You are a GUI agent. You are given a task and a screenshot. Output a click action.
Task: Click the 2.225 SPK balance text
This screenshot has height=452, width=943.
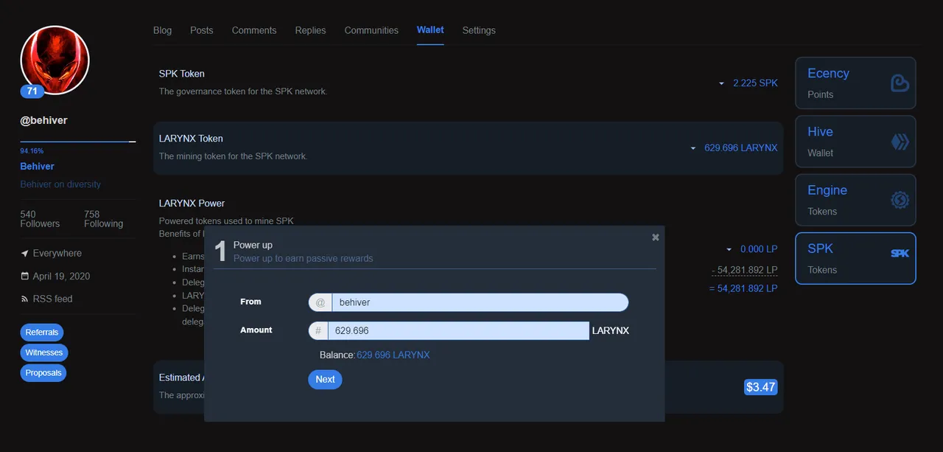755,83
